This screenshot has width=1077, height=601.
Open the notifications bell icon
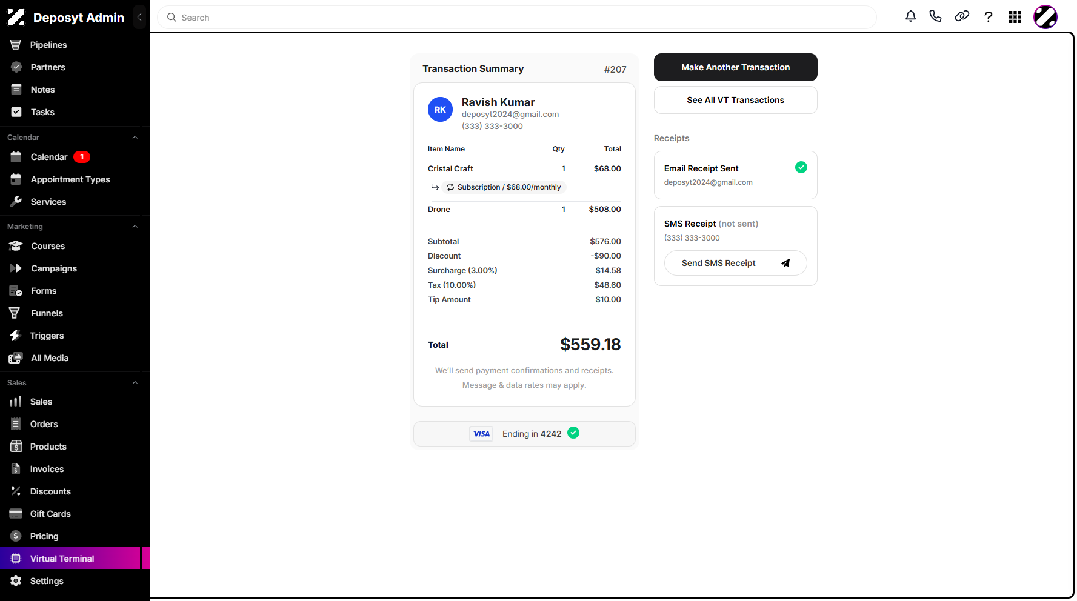(910, 16)
